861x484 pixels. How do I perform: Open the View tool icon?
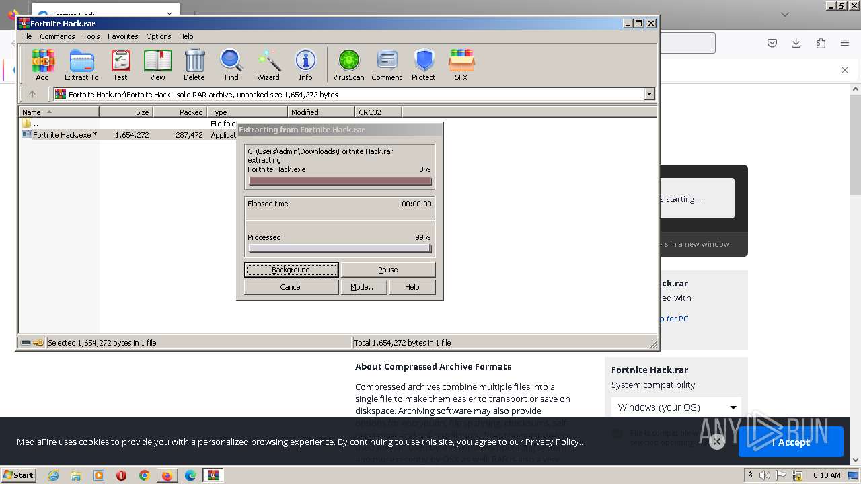(157, 65)
